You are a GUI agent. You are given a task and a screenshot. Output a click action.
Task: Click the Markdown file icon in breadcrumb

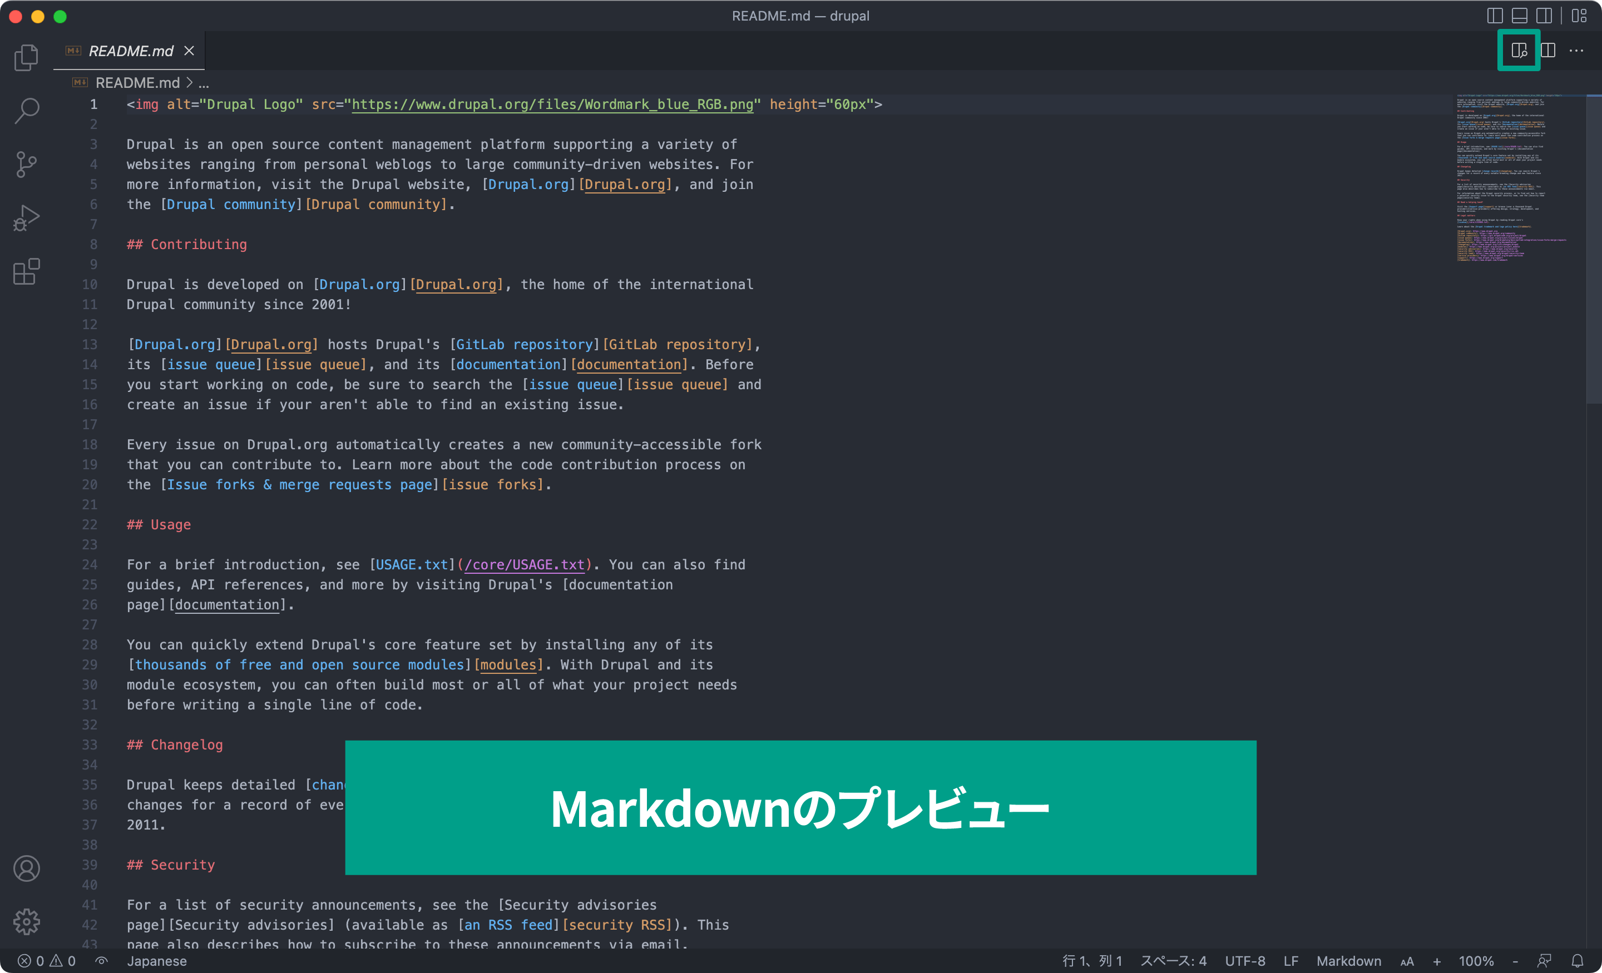[x=80, y=82]
